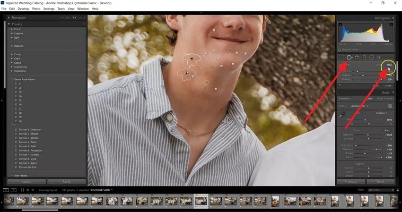The height and width of the screenshot is (212, 402).
Task: Switch spot brush mode to Heal
Action: (389, 65)
